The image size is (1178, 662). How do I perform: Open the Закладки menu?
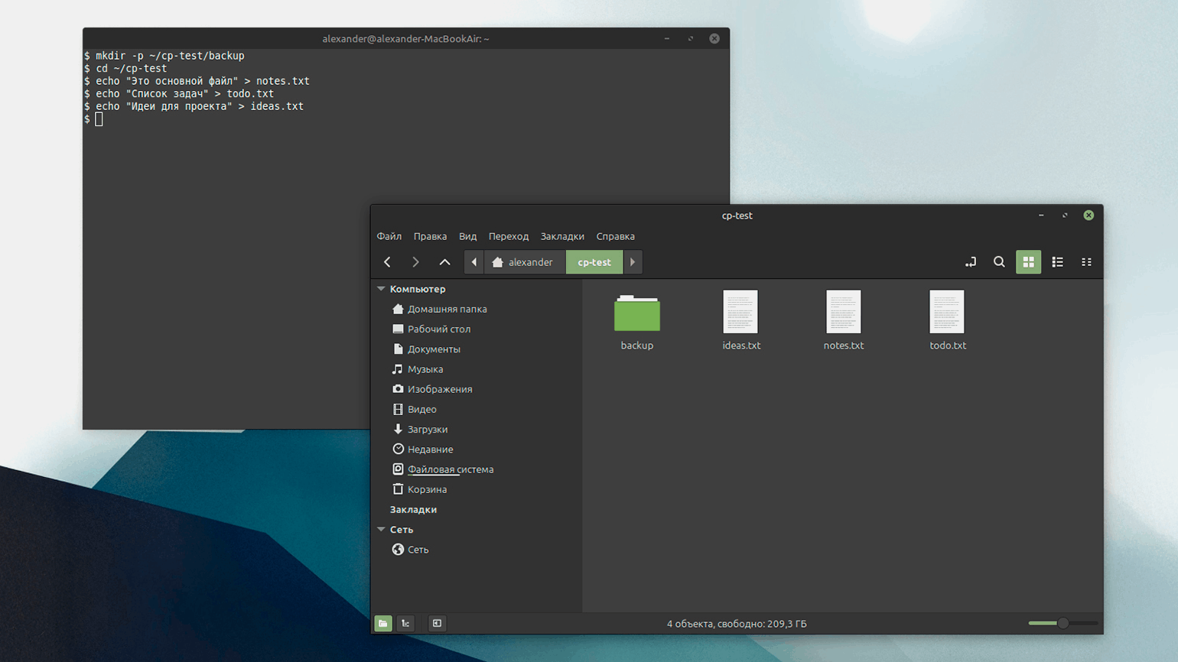coord(561,236)
